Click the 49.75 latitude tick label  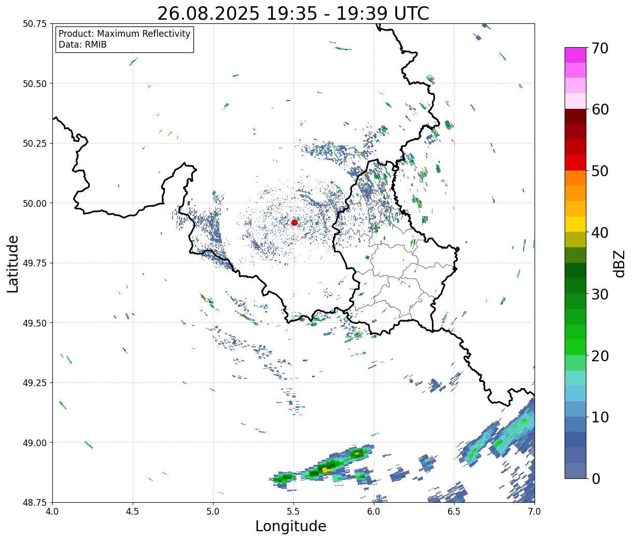[35, 263]
